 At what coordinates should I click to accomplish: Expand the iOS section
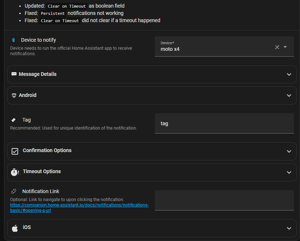click(289, 228)
